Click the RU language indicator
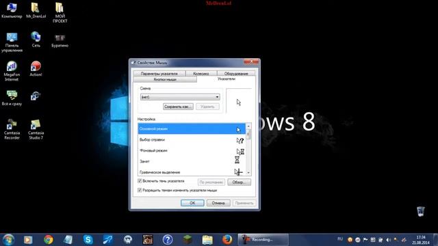438x246 pixels. click(340, 239)
